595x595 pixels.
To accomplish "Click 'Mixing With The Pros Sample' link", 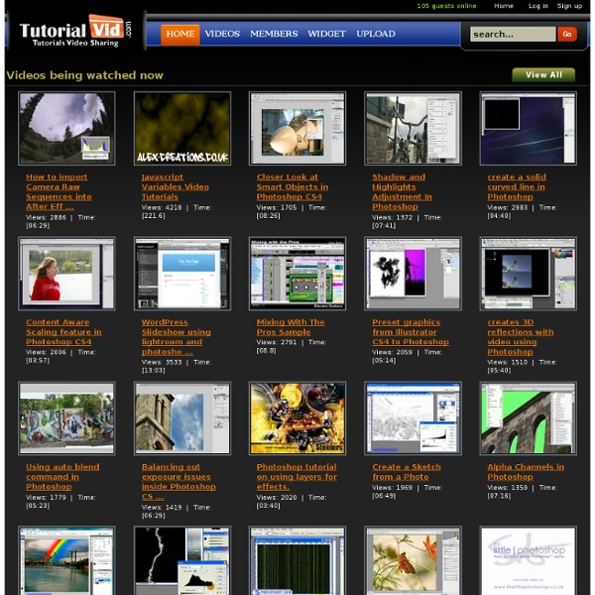I will tap(291, 327).
